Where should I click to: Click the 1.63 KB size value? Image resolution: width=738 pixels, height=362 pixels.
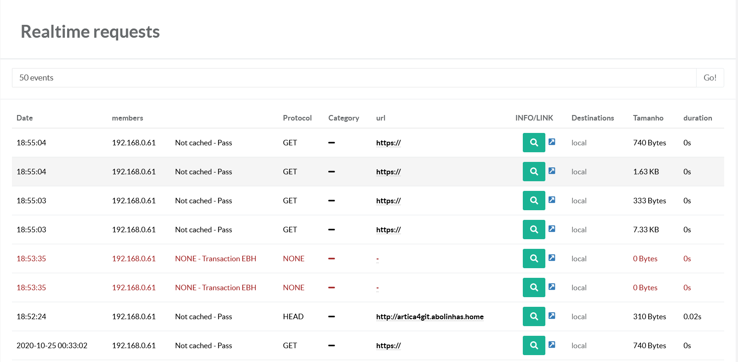click(x=646, y=172)
